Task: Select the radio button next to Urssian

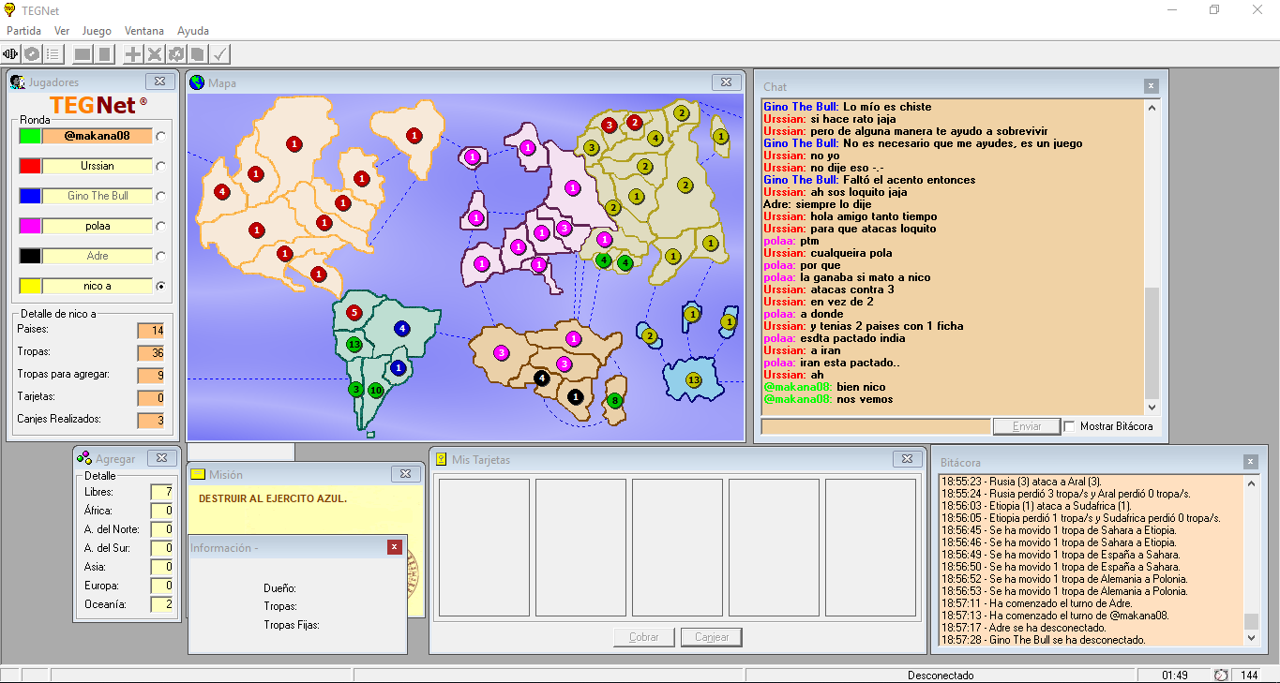Action: pos(161,167)
